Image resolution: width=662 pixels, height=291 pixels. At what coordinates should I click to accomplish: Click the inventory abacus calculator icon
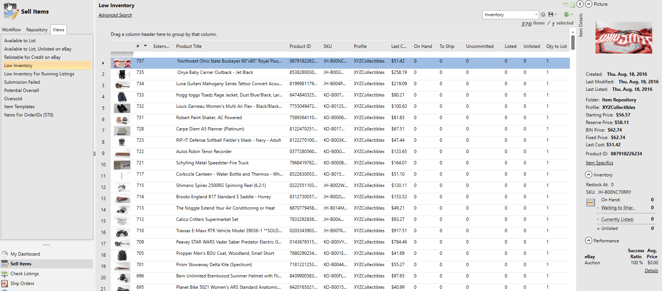[x=591, y=203]
